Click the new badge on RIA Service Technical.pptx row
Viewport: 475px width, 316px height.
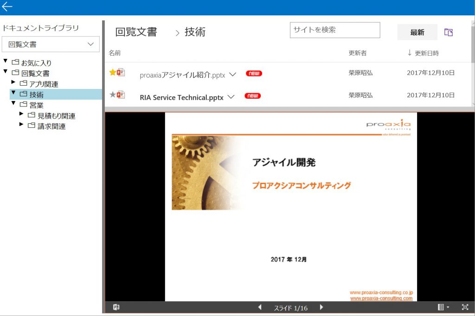tap(253, 96)
